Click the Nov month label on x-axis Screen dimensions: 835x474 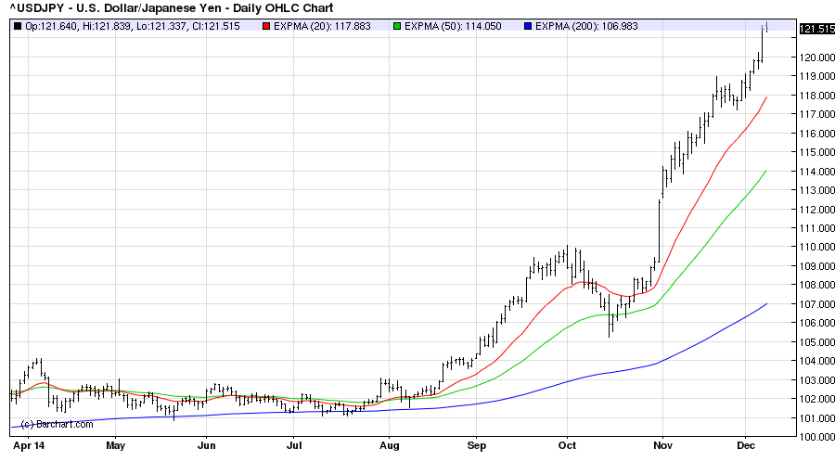pyautogui.click(x=662, y=446)
